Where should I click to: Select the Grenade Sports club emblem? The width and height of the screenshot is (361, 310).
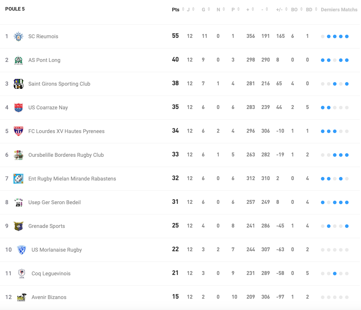coord(18,226)
